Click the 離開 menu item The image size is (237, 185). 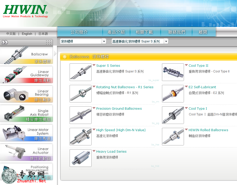pos(203,32)
